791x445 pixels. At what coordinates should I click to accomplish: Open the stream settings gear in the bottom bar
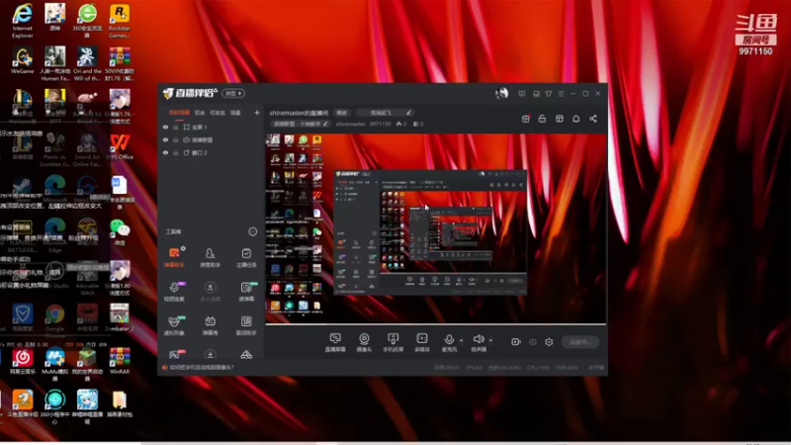(x=549, y=341)
